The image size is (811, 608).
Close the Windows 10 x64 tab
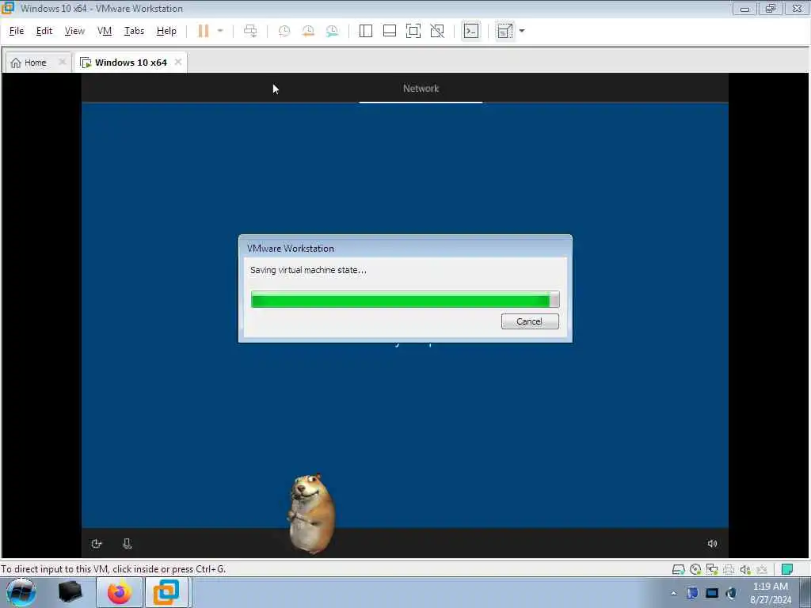coord(178,62)
